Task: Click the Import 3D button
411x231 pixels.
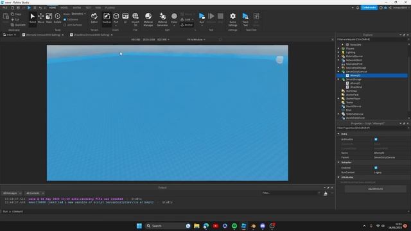Action: tap(136, 19)
